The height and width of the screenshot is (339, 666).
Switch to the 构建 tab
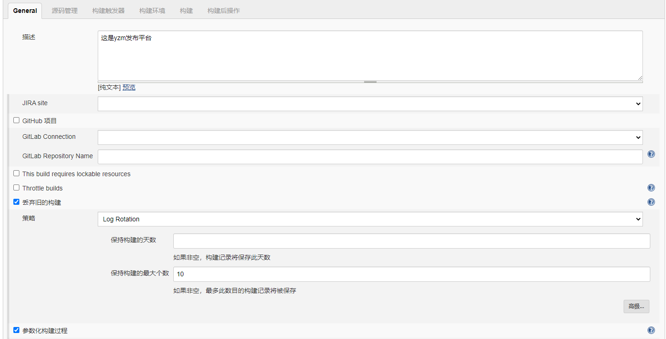coord(186,11)
